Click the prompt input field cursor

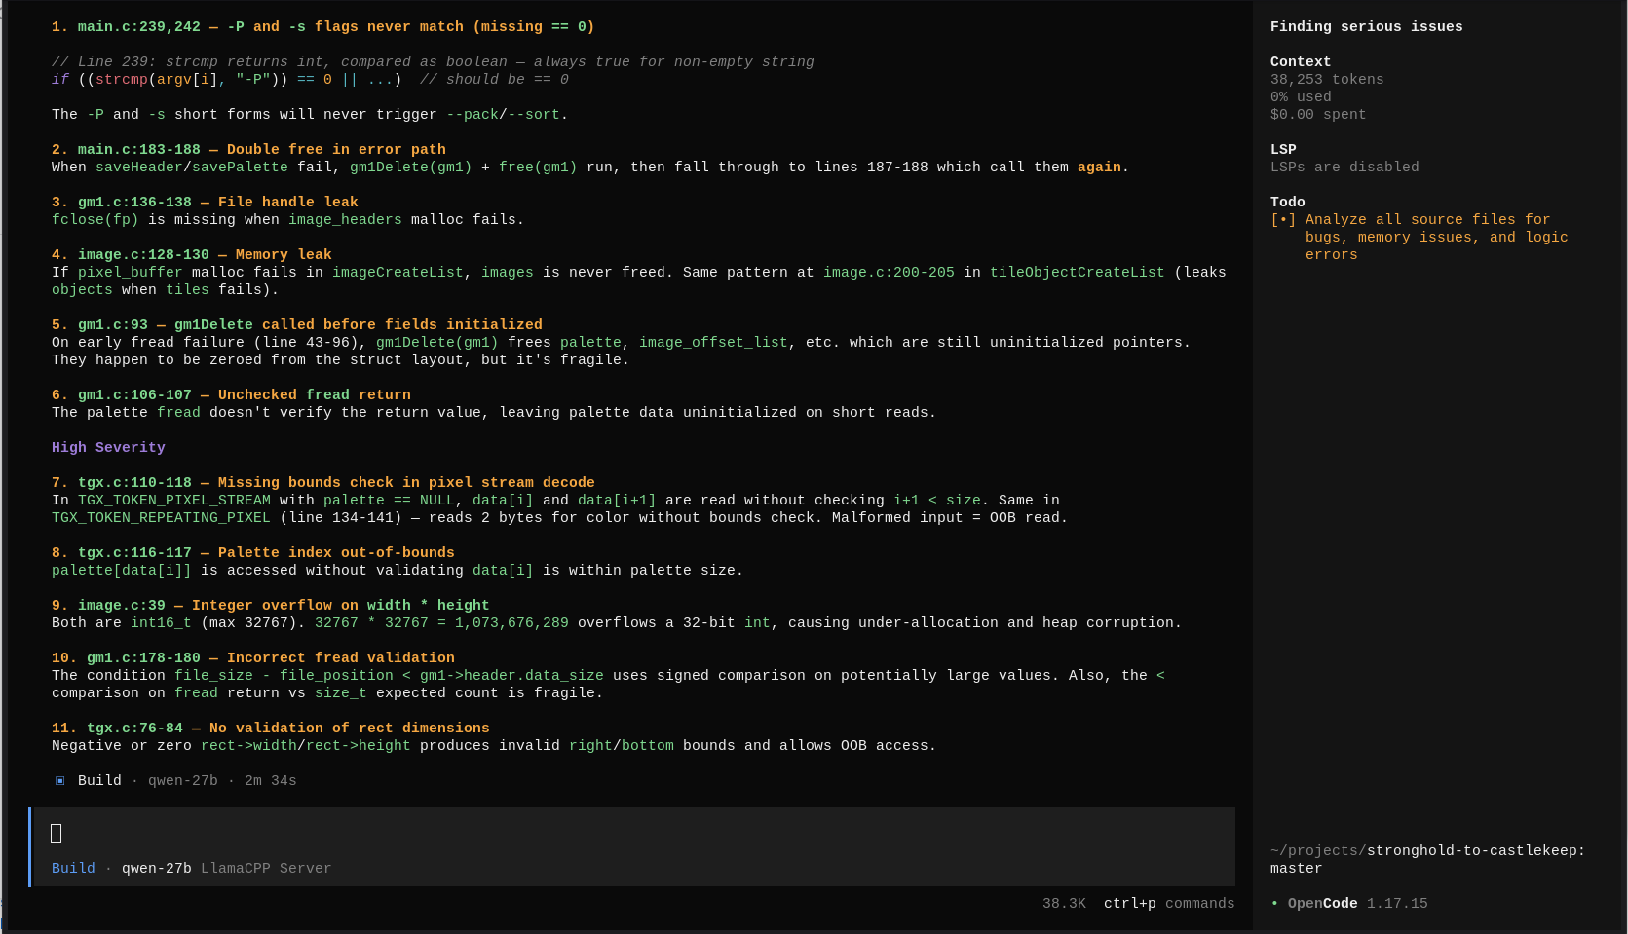point(57,834)
